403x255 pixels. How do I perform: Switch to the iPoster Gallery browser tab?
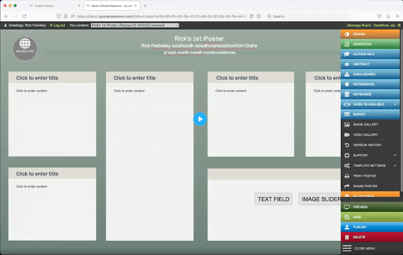(x=53, y=6)
